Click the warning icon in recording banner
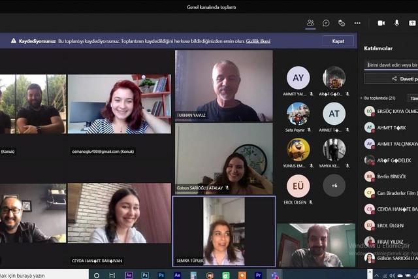Viewport: 418px width, 279px height. 14,41
